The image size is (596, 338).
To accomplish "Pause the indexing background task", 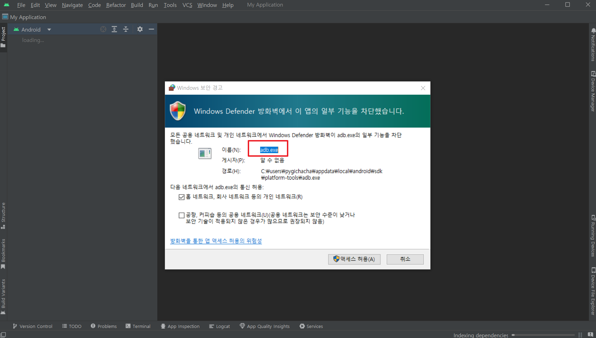I will 580,335.
